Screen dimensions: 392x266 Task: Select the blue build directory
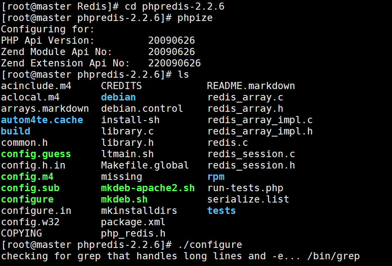point(16,131)
